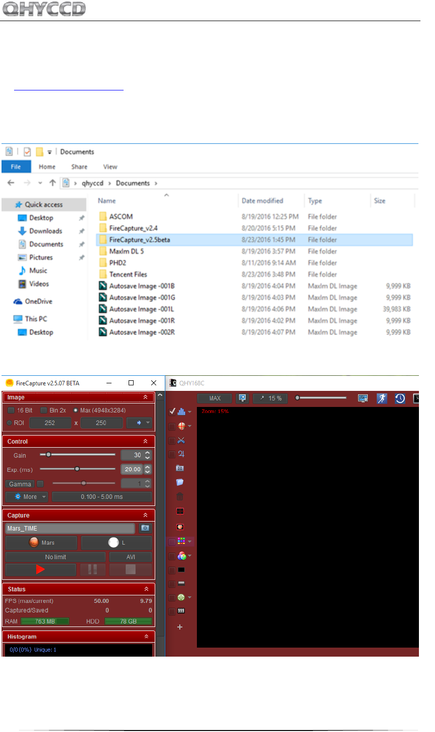This screenshot has width=435, height=732.
Task: Check the Jupiter tool checkbox
Action: [x=172, y=455]
